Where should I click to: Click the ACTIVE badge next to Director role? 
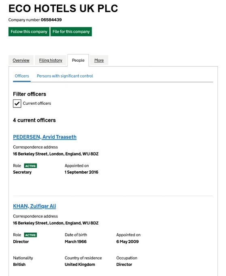tap(30, 235)
